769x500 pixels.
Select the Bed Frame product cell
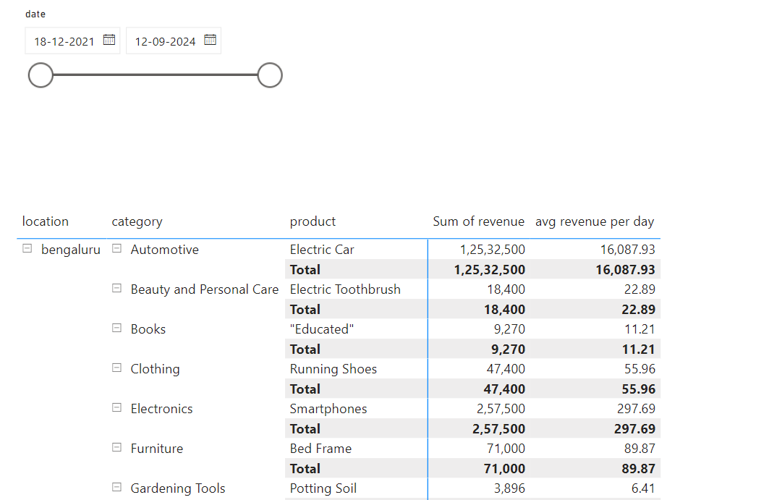(x=320, y=449)
